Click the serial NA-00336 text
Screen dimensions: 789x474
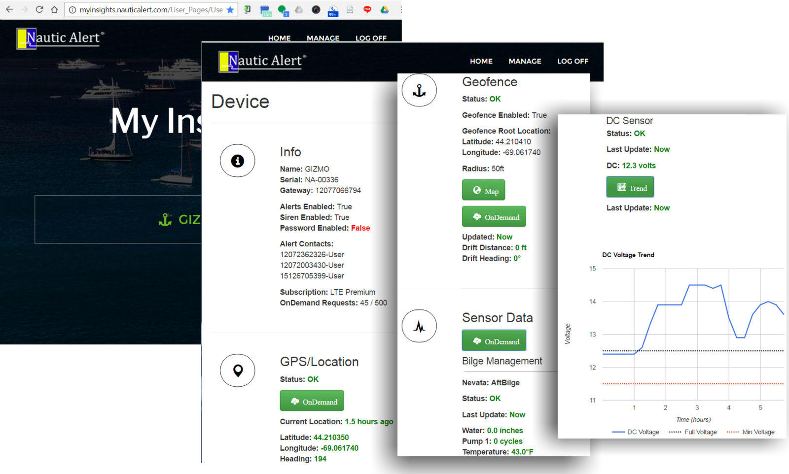[x=322, y=180]
